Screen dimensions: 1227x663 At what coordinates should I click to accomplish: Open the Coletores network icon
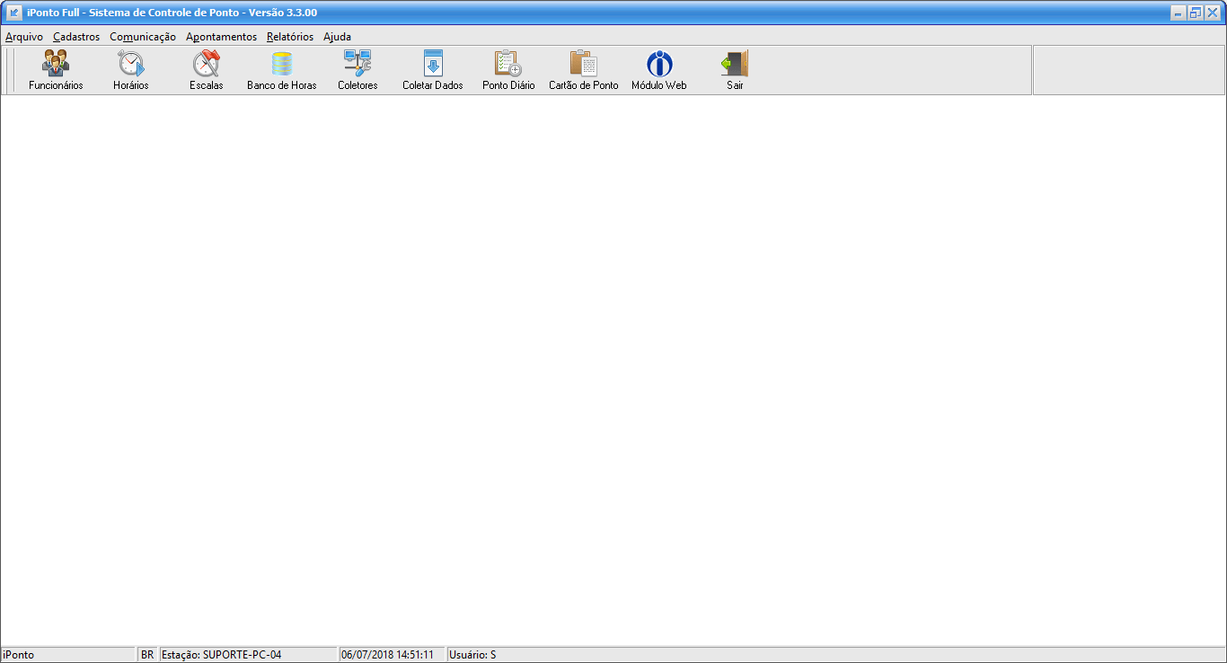pos(358,65)
